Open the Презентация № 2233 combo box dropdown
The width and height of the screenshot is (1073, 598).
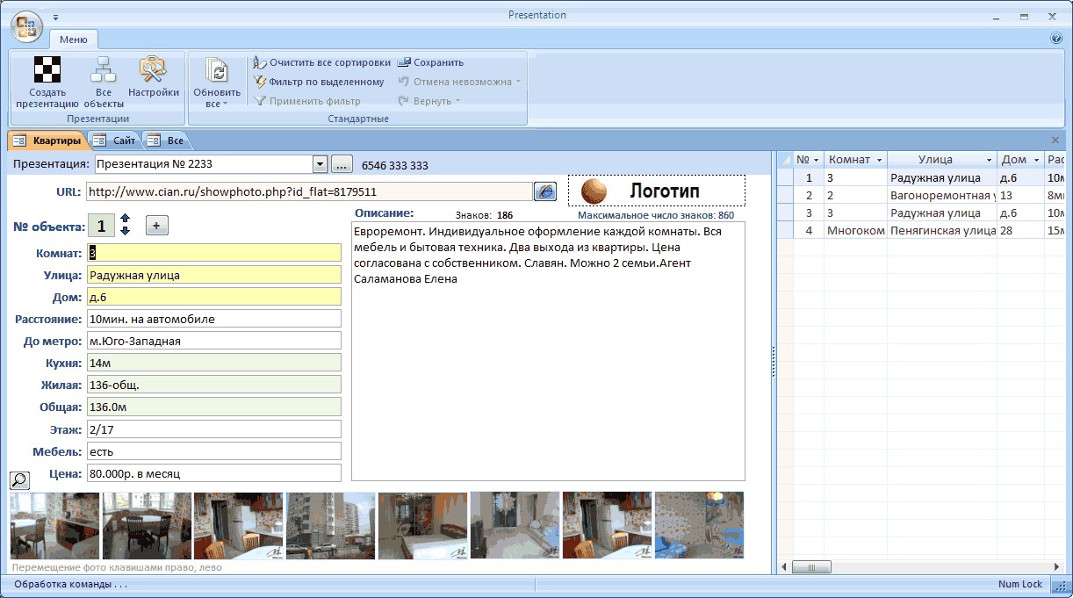click(320, 164)
